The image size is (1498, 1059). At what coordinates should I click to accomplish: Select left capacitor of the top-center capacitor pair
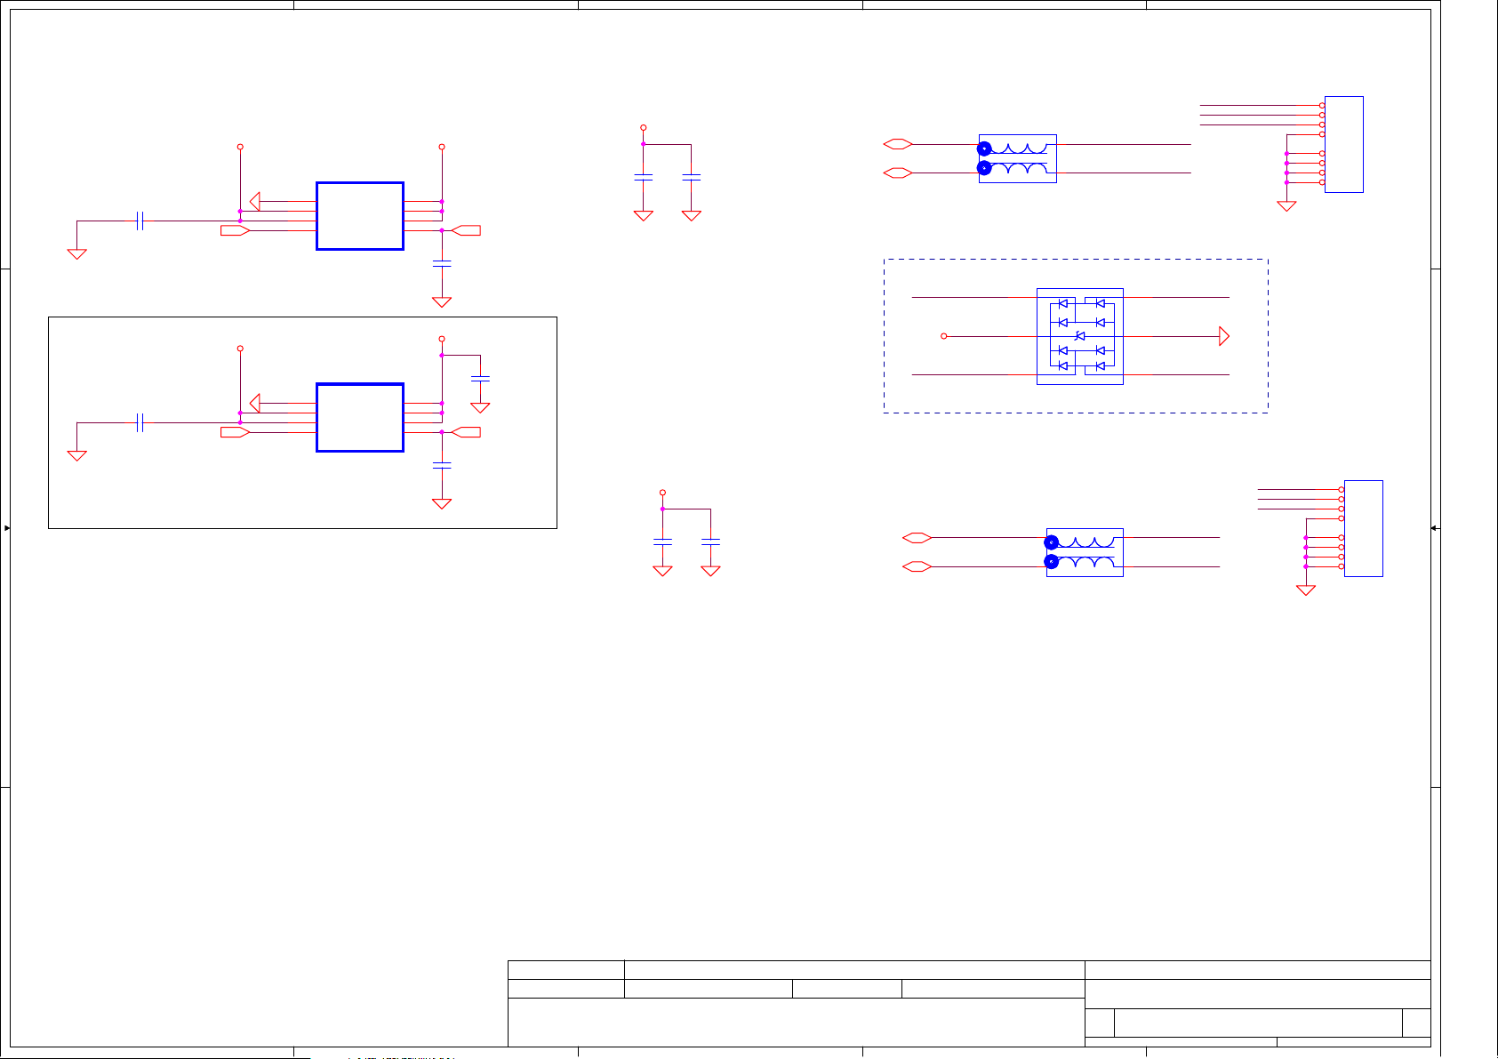(x=643, y=178)
